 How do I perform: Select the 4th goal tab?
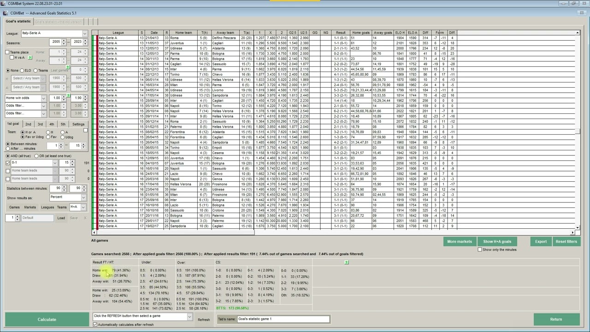coord(52,124)
